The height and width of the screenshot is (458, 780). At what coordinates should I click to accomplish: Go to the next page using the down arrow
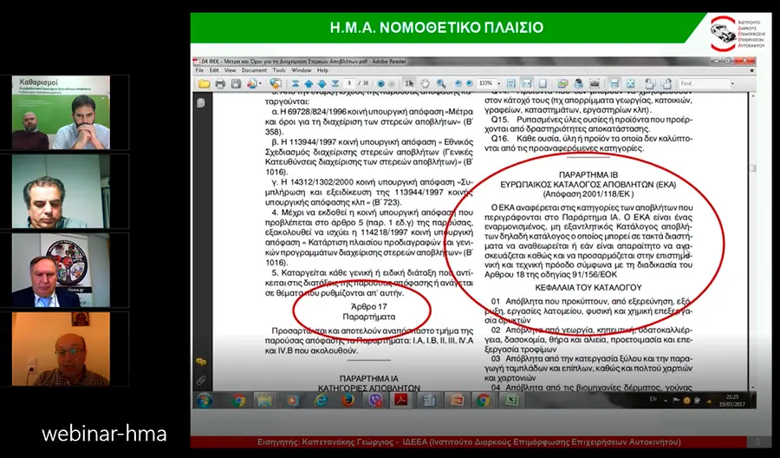(x=322, y=83)
